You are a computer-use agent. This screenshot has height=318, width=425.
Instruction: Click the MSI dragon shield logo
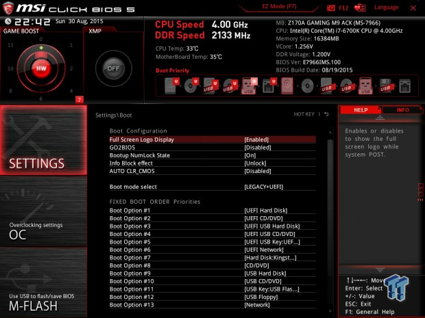[8, 8]
